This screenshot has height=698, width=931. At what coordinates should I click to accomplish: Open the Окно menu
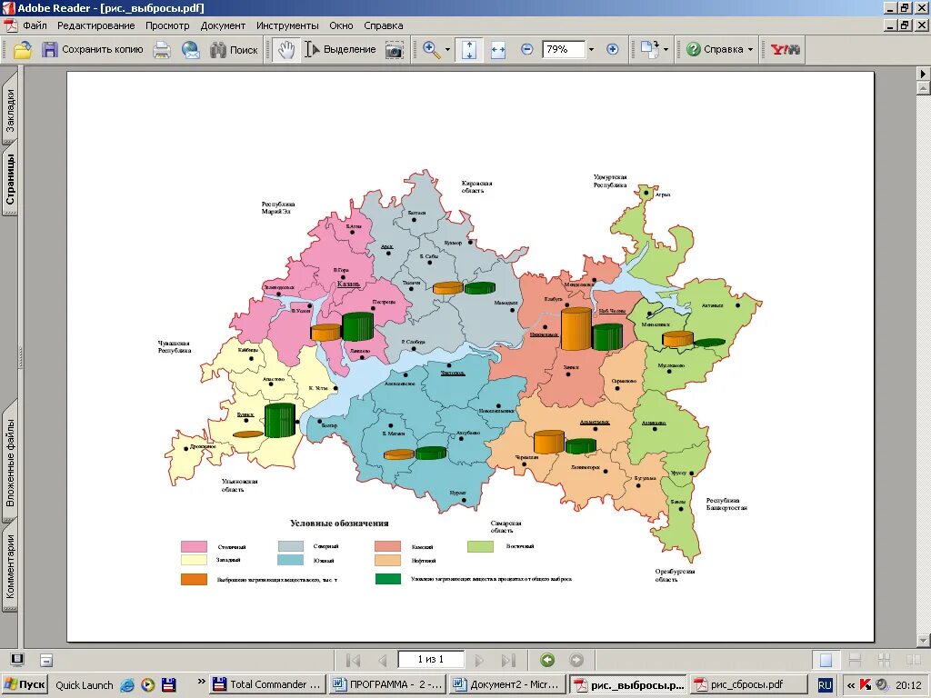(x=342, y=25)
